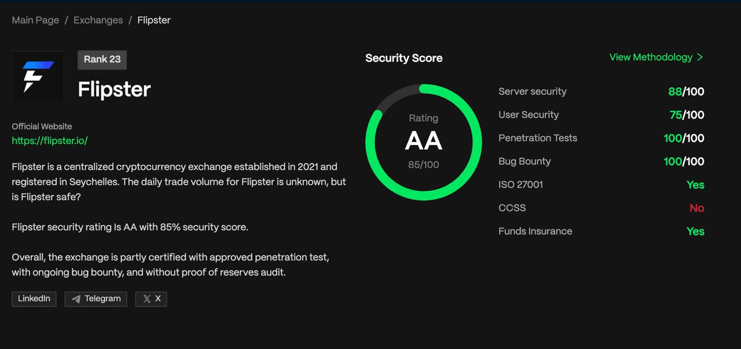
Task: Click the CCSS No value
Action: (697, 208)
